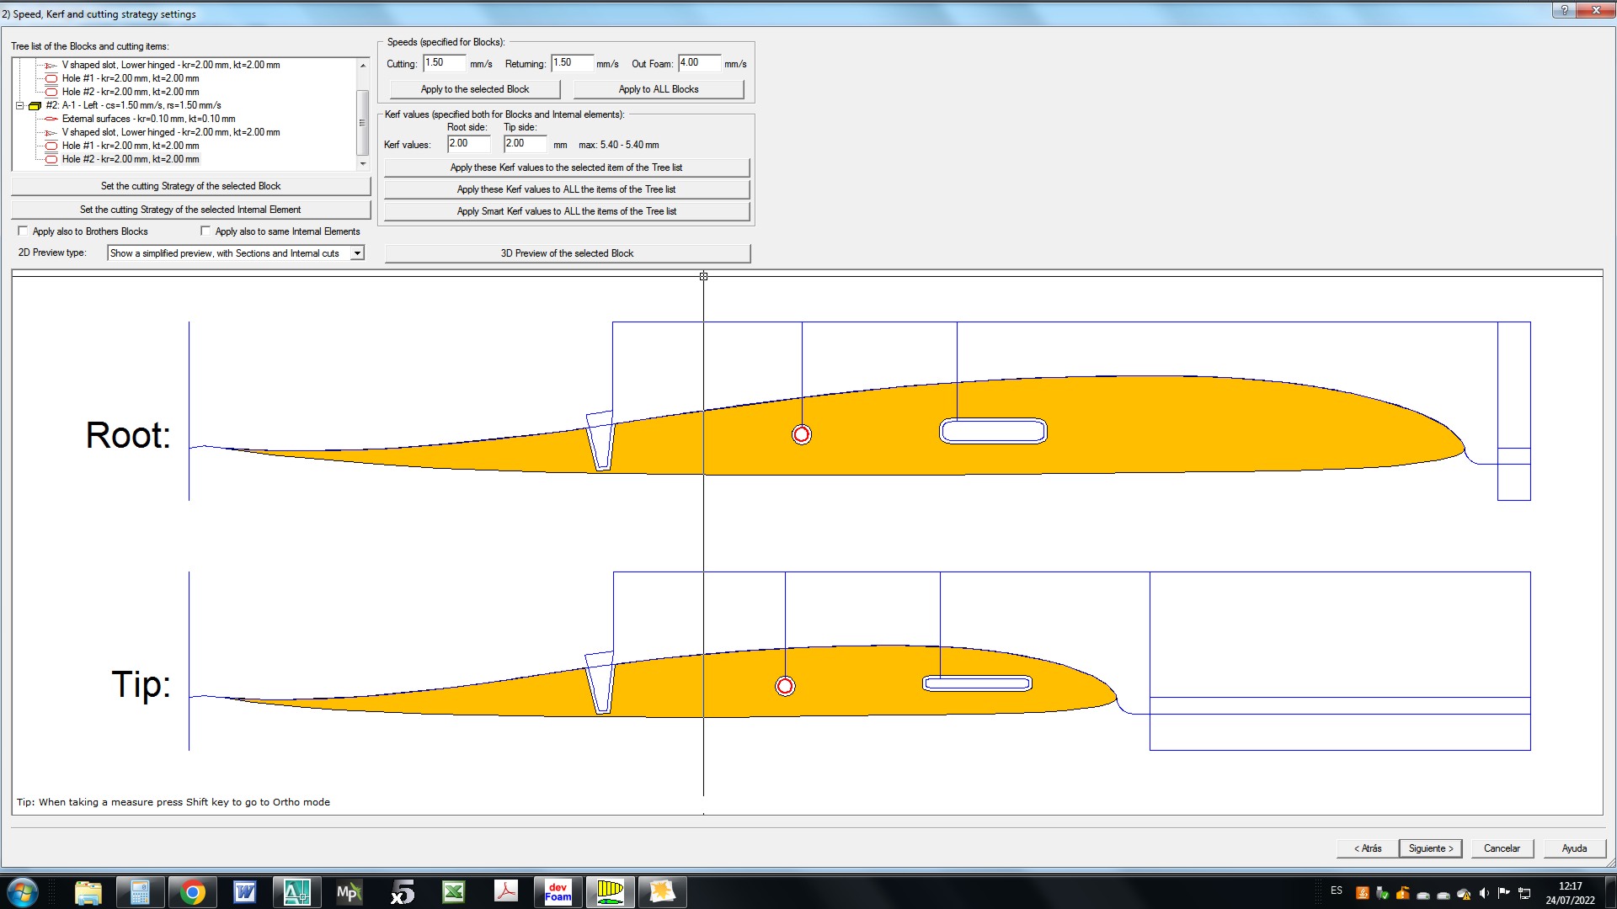Click the Siguiente next button

(1430, 848)
